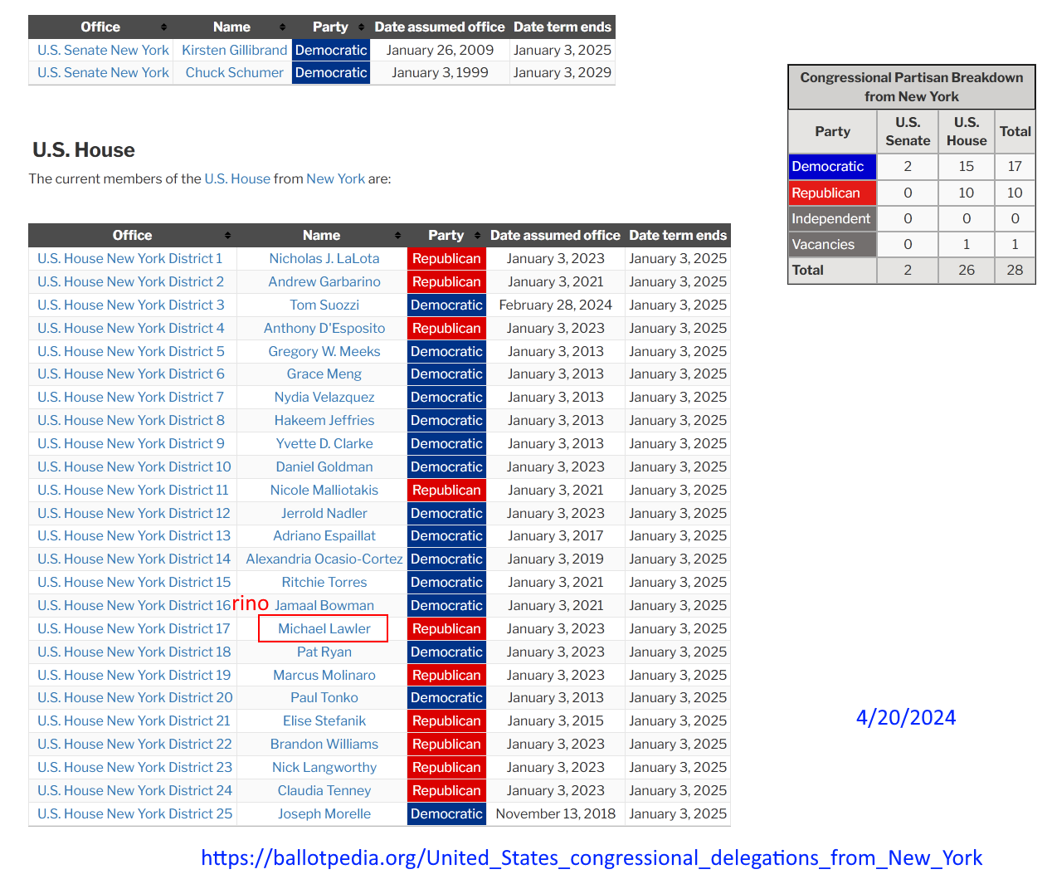Image resolution: width=1052 pixels, height=884 pixels.
Task: Select 'January 26, 2009' date cell
Action: [440, 51]
